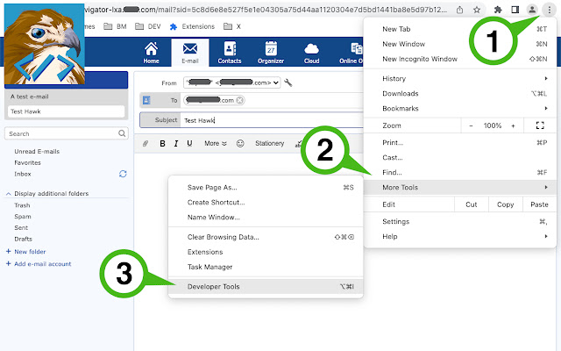Viewport: 561px width, 351px height.
Task: Click the wrench icon next to From
Action: click(x=288, y=82)
